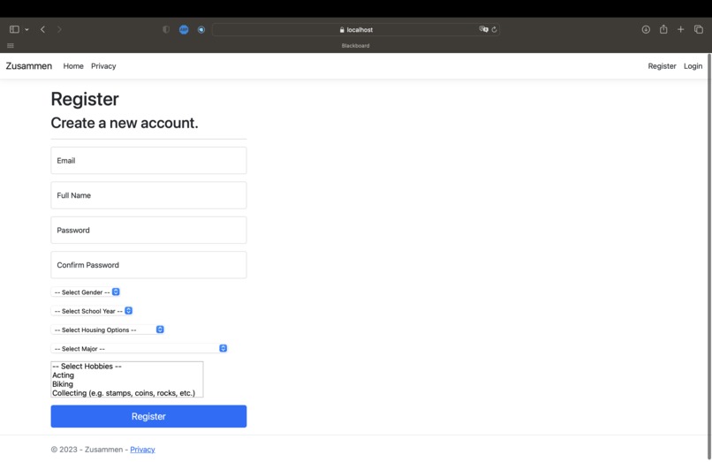Open the Register nav item
Image resolution: width=712 pixels, height=462 pixels.
pos(662,66)
